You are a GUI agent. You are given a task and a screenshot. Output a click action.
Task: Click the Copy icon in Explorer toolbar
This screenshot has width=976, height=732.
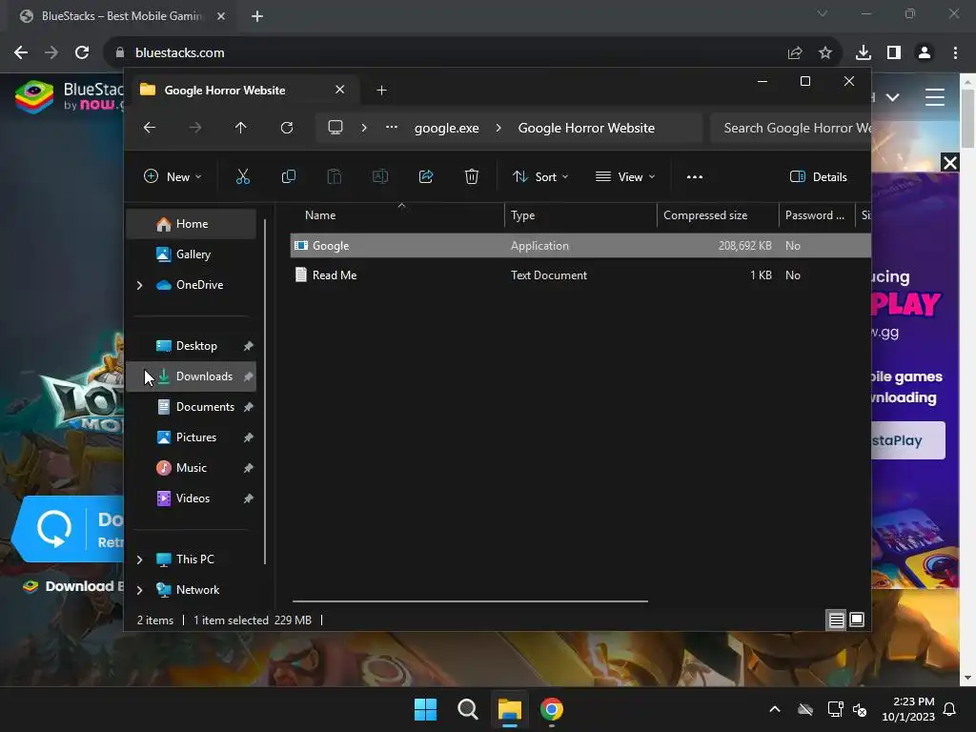point(288,176)
